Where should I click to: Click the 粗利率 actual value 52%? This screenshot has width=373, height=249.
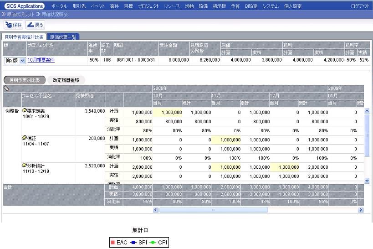point(364,60)
